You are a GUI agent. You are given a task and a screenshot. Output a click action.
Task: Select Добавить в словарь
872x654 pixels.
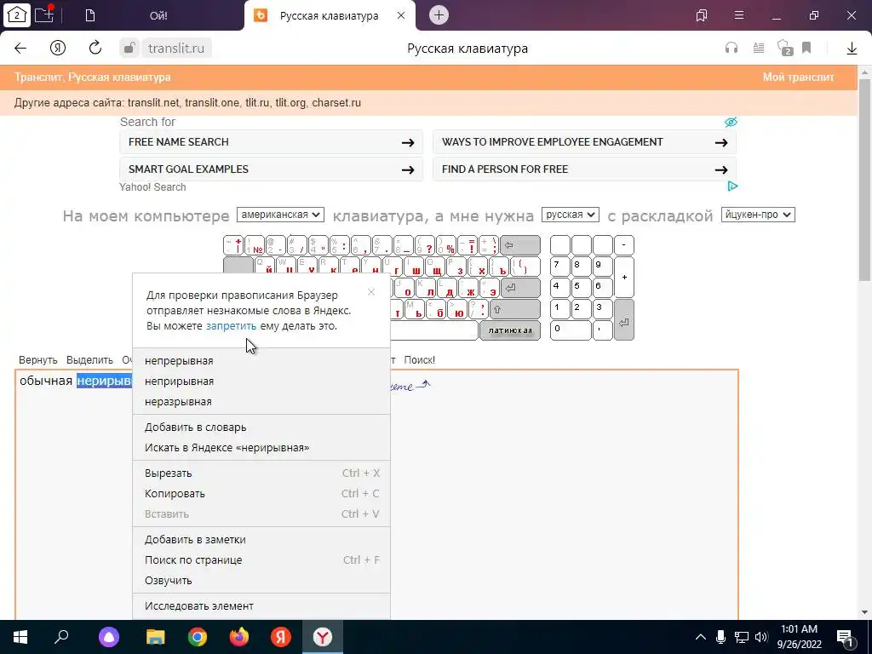[261, 427]
